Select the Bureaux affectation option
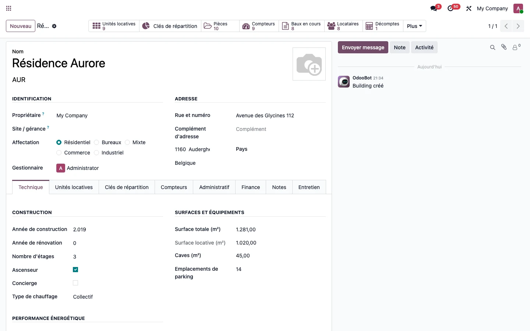This screenshot has height=331, width=530. pyautogui.click(x=96, y=142)
